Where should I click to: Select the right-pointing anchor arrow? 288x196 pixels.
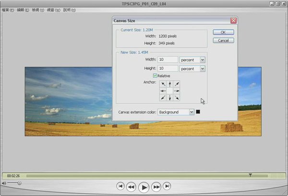tap(177, 91)
